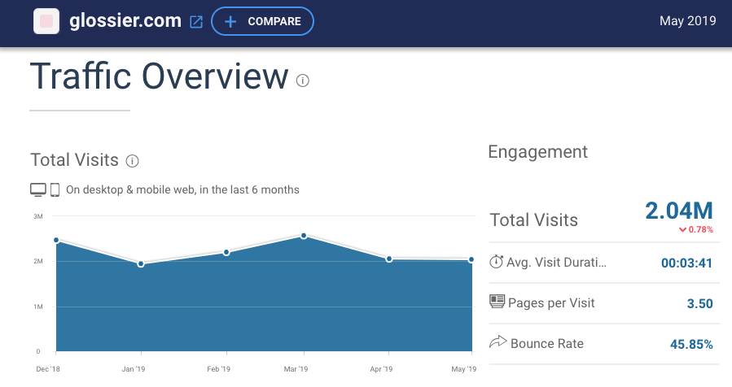732x387 pixels.
Task: Click the Pages per Visit label
Action: point(551,303)
